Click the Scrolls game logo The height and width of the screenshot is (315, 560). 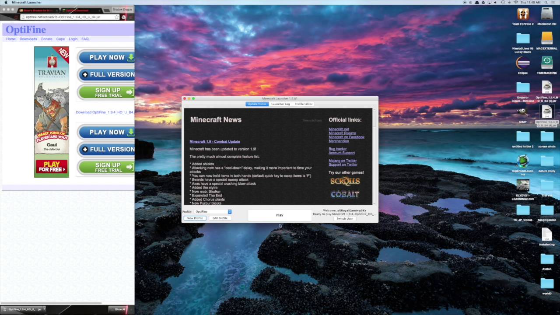(x=345, y=181)
